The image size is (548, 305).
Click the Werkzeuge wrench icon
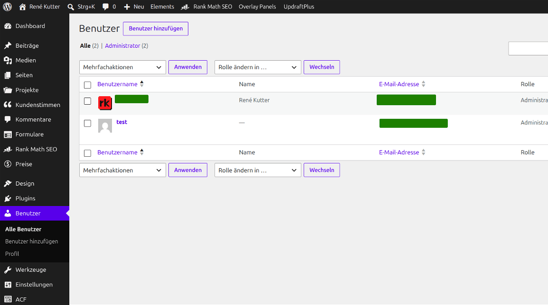[8, 270]
